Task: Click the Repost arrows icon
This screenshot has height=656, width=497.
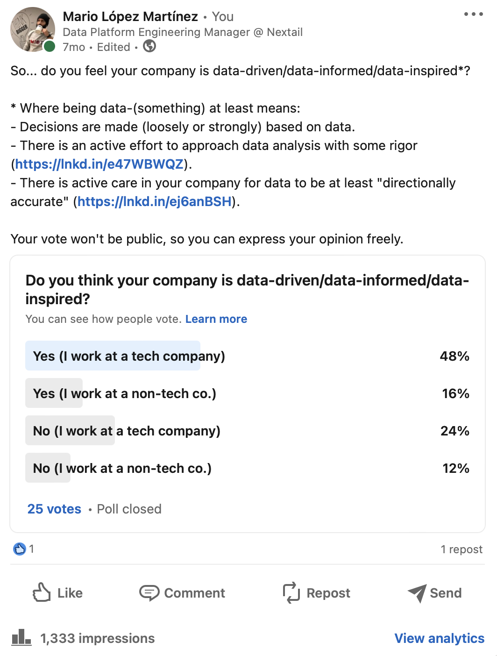Action: (x=291, y=592)
